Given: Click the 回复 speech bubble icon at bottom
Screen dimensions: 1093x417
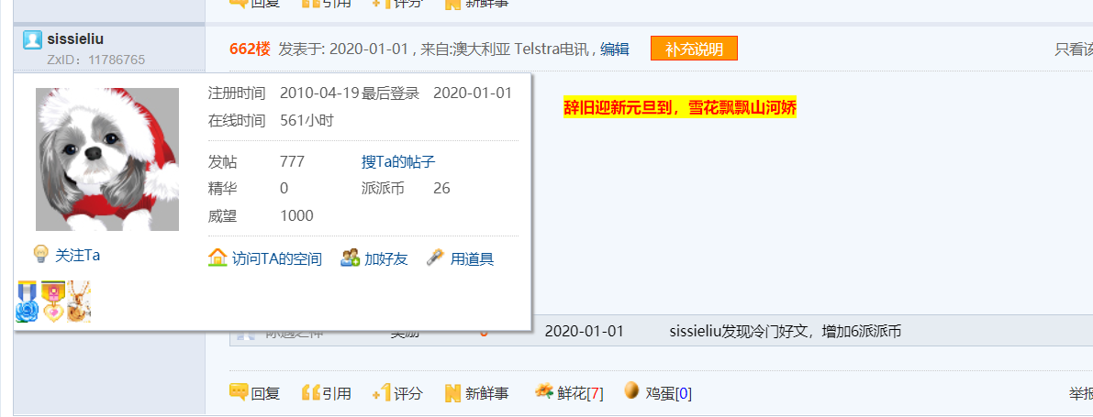Looking at the screenshot, I should pyautogui.click(x=239, y=392).
